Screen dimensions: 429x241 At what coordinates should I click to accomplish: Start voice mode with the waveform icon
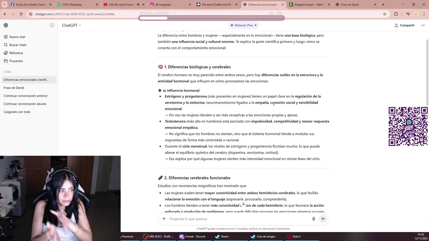point(323,219)
